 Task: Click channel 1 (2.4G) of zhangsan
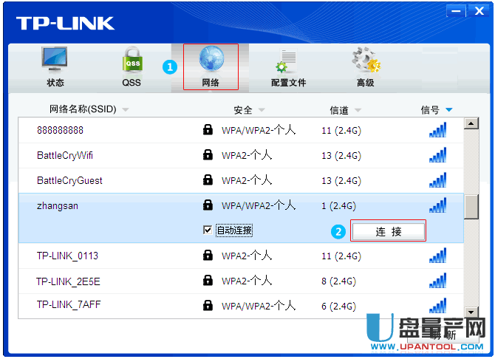338,206
